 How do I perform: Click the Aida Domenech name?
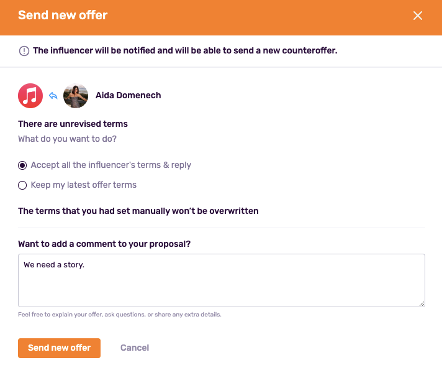pos(128,95)
